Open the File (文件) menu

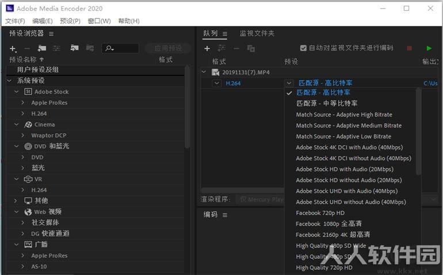pyautogui.click(x=15, y=21)
